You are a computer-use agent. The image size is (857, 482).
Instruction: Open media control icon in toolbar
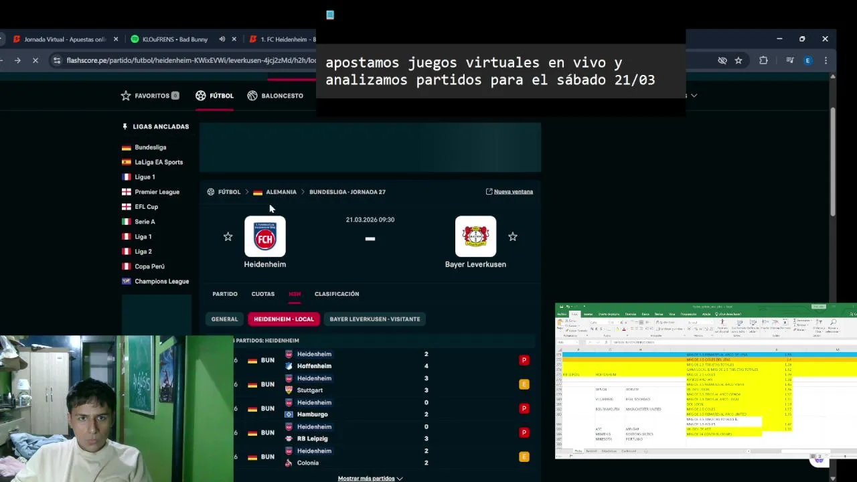(789, 61)
